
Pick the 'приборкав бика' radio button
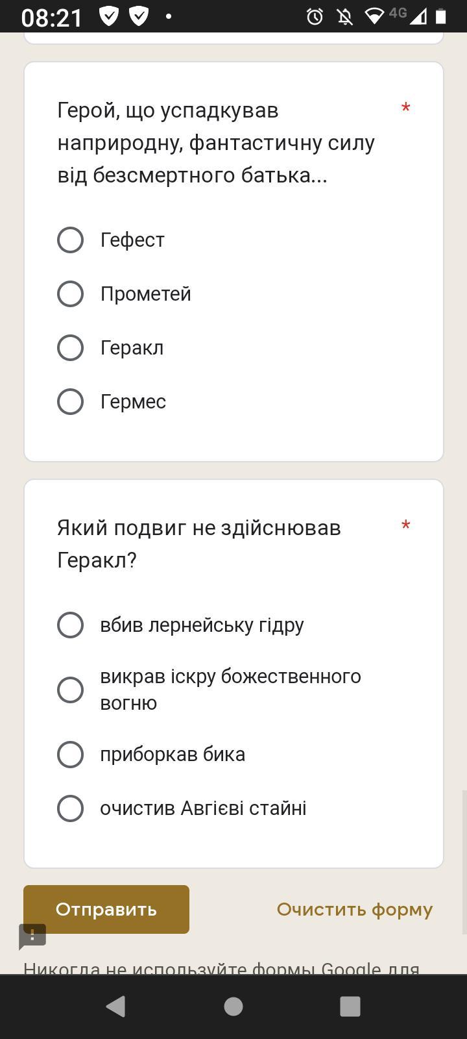click(x=70, y=755)
